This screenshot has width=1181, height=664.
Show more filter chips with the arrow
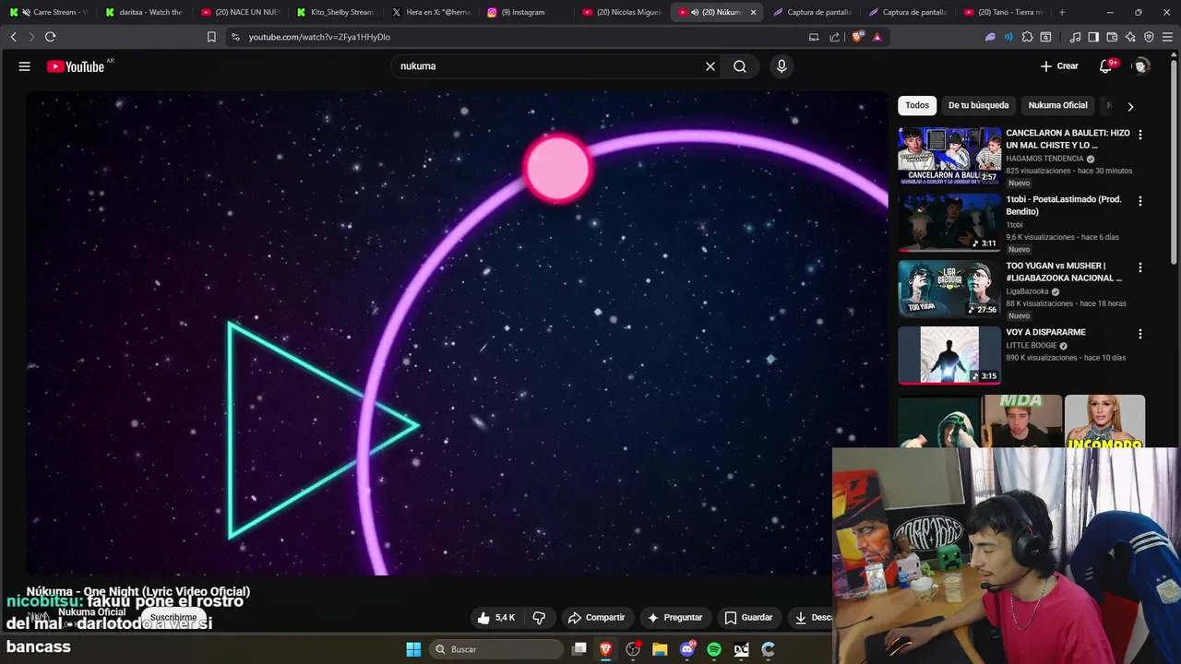pos(1130,106)
